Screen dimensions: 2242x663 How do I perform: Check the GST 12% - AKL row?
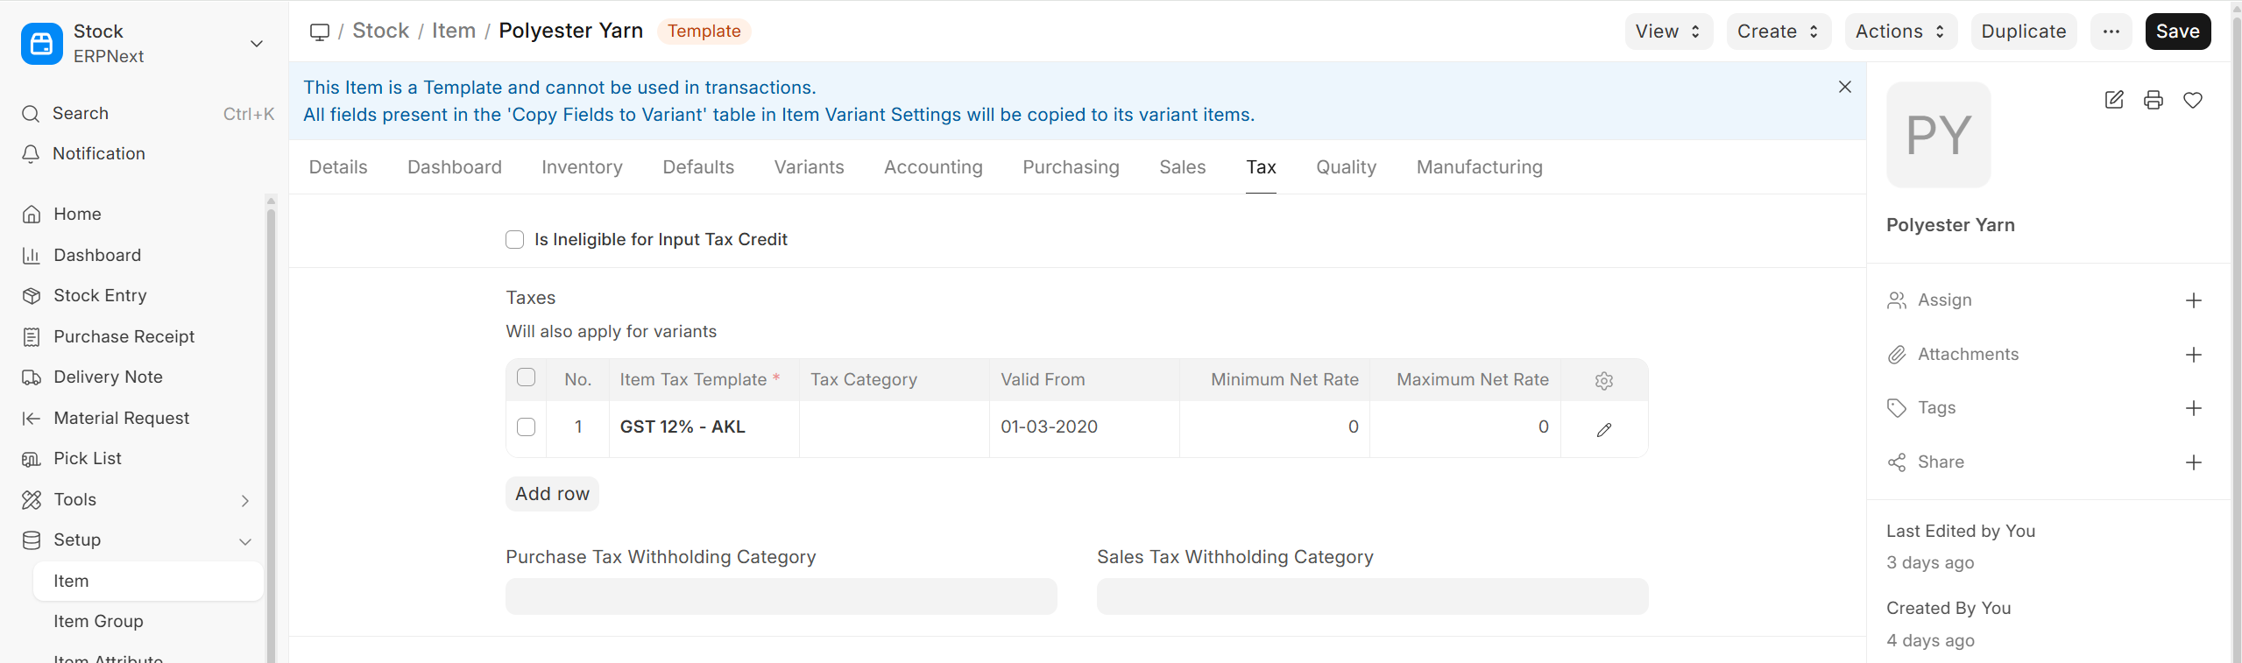(526, 427)
